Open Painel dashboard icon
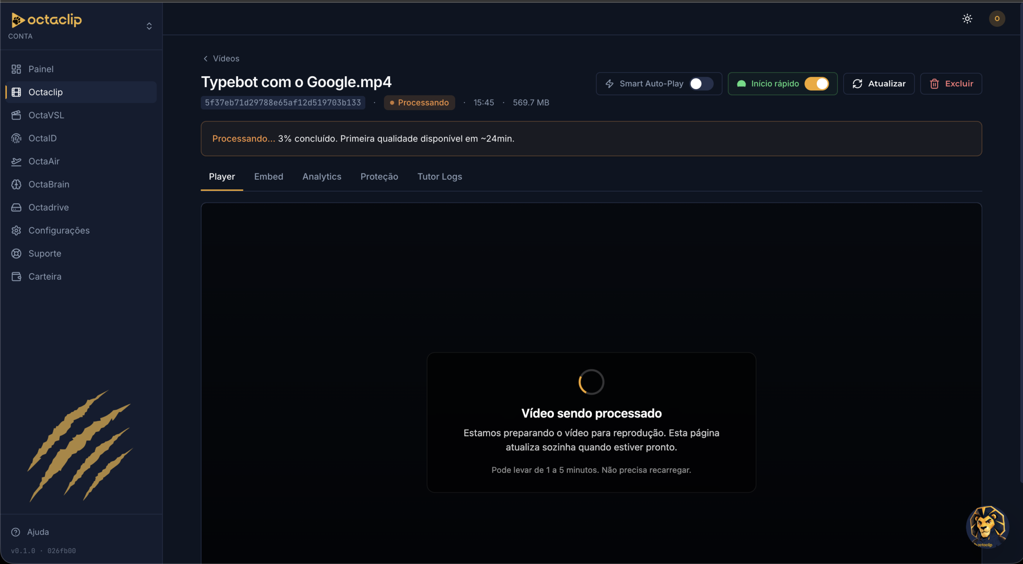Screen dimensions: 1023x564 pyautogui.click(x=16, y=69)
